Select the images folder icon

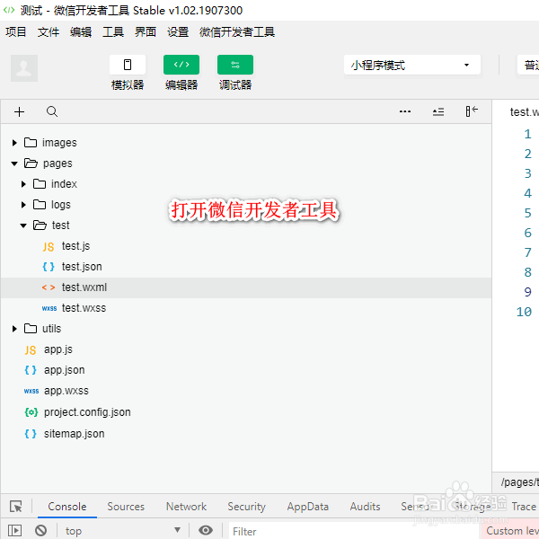pos(31,142)
